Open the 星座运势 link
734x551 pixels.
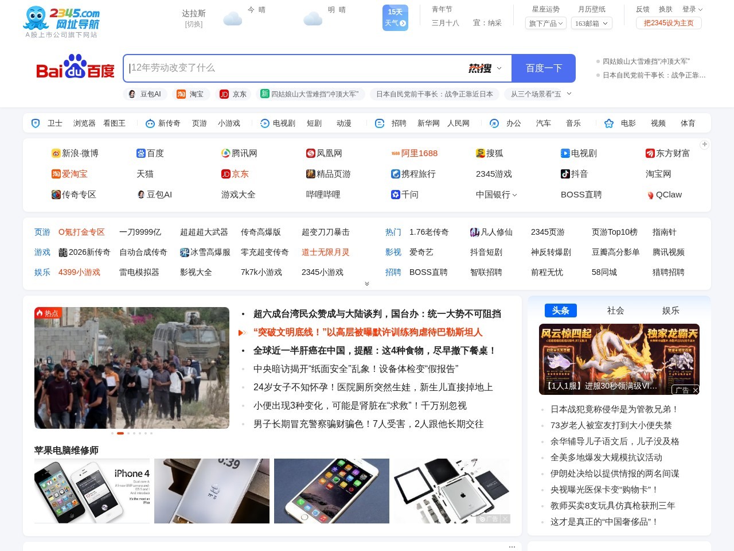pyautogui.click(x=546, y=9)
